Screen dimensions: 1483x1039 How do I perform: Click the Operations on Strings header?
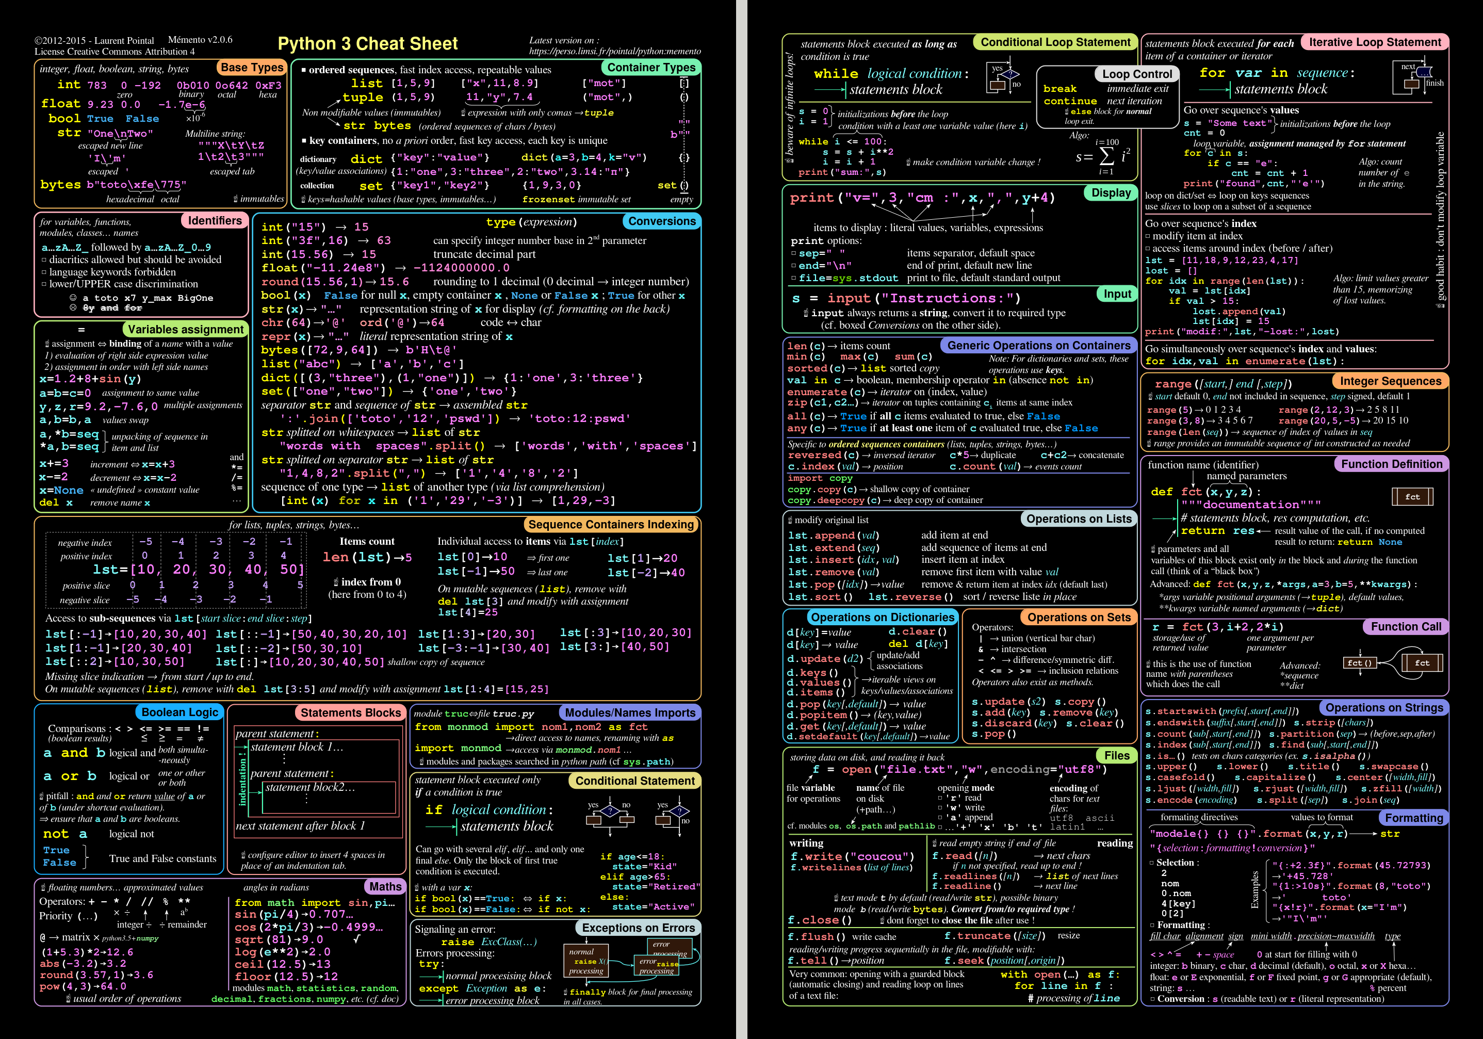point(1388,707)
